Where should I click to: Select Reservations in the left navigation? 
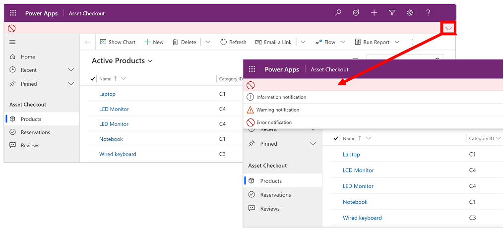[35, 132]
